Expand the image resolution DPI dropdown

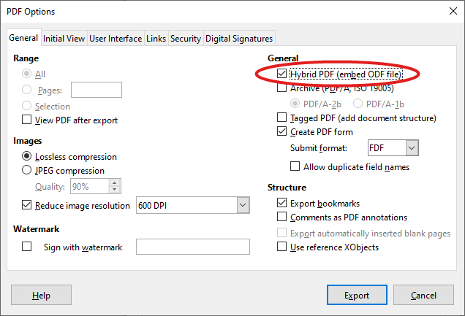243,206
